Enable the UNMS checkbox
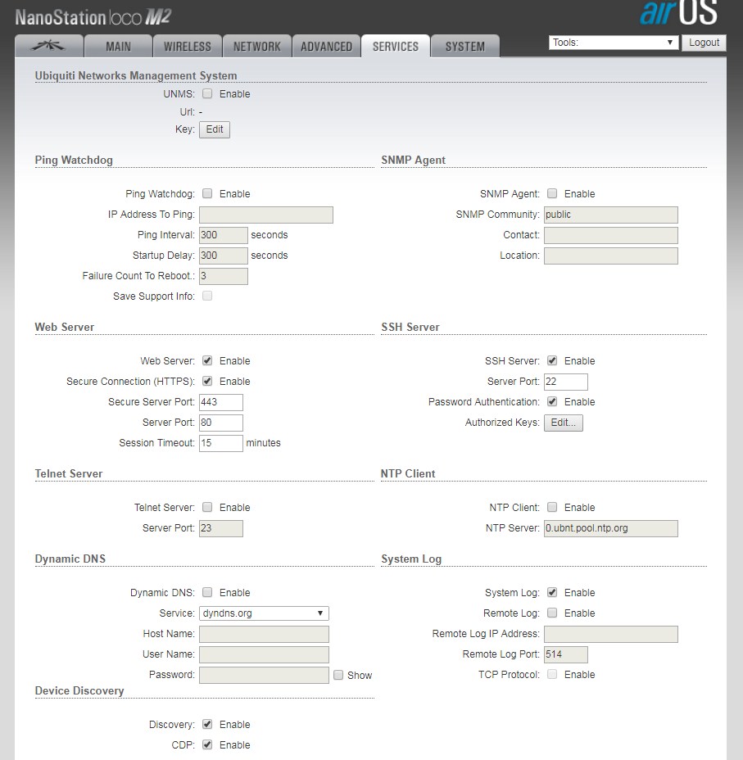 pos(207,93)
